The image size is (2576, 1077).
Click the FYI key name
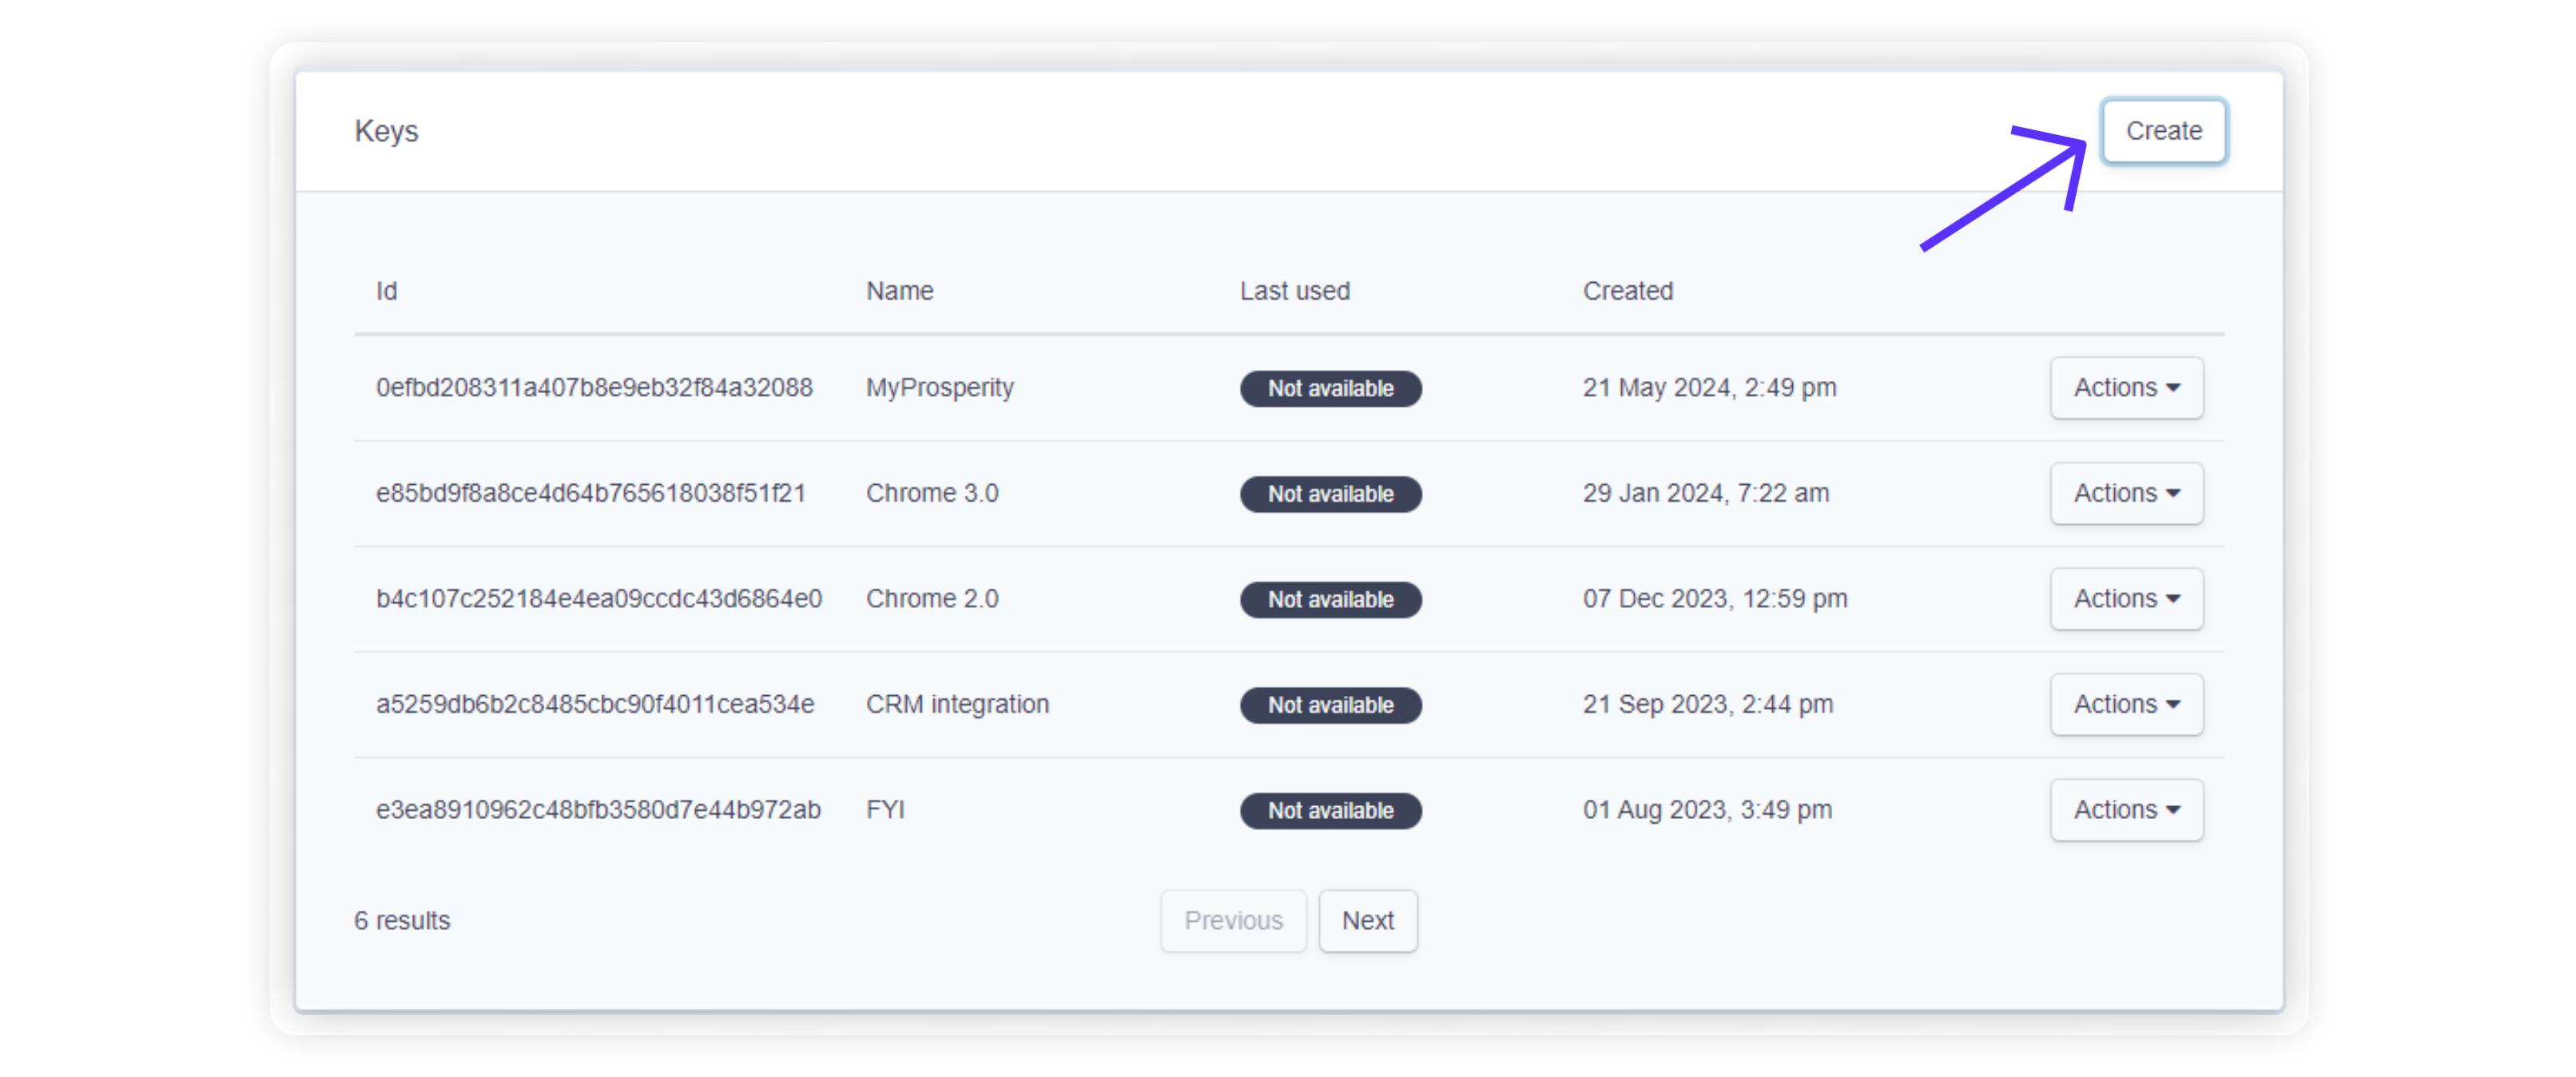(x=885, y=809)
